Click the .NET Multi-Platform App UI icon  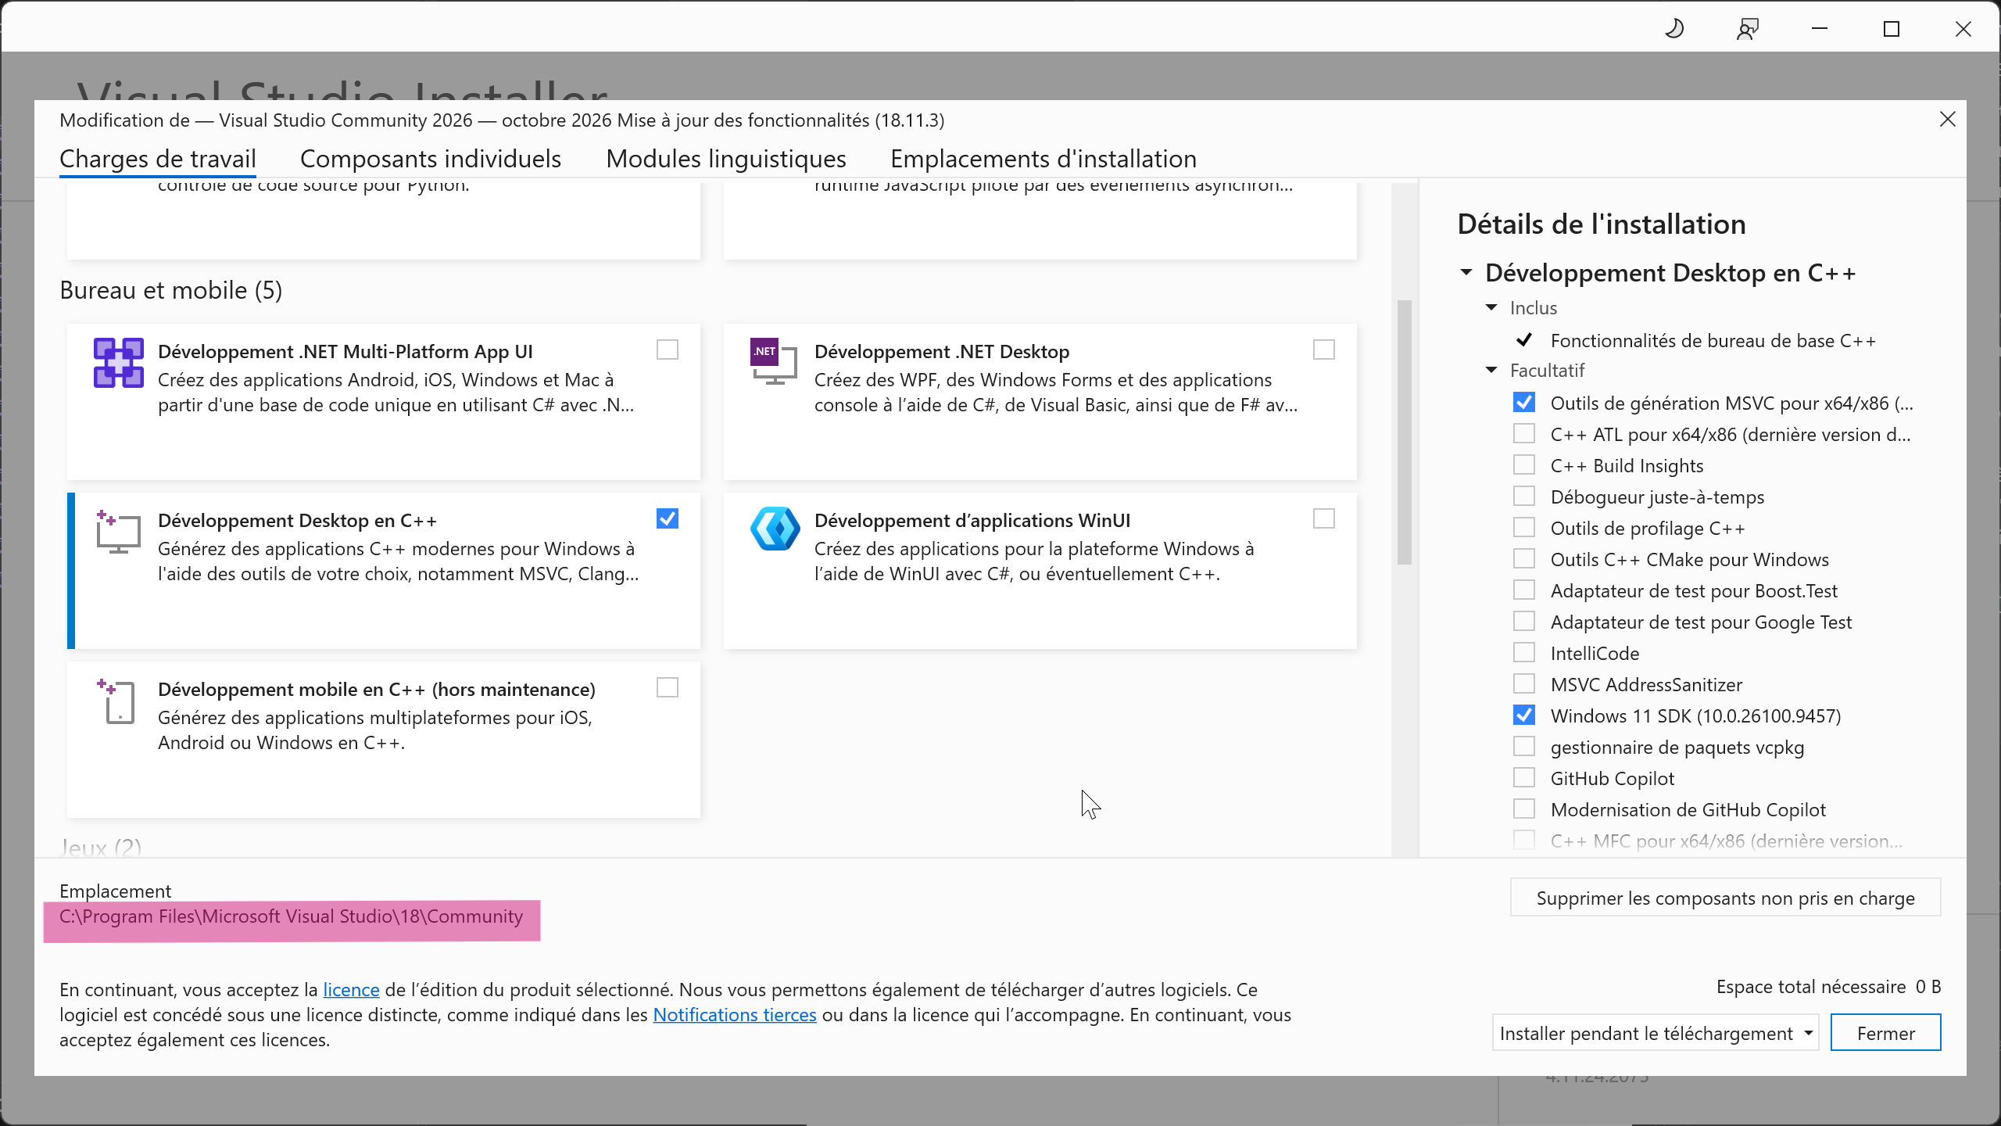119,363
